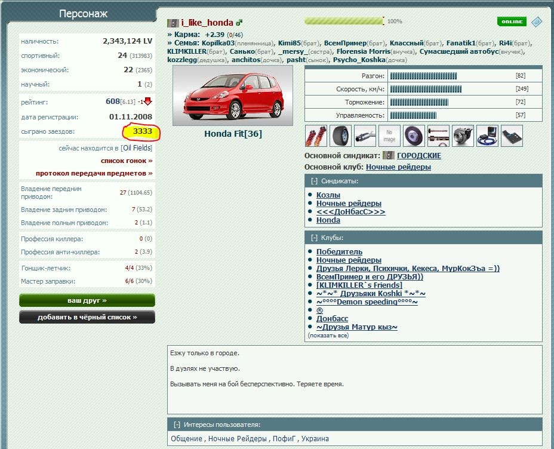Click the syndicate emblem before ГОРОДСКИЕ

(388, 155)
